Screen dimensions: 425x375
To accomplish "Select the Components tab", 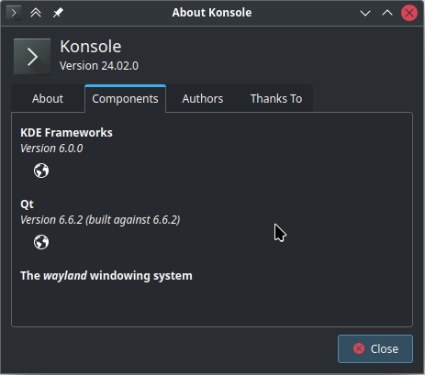I will point(125,99).
